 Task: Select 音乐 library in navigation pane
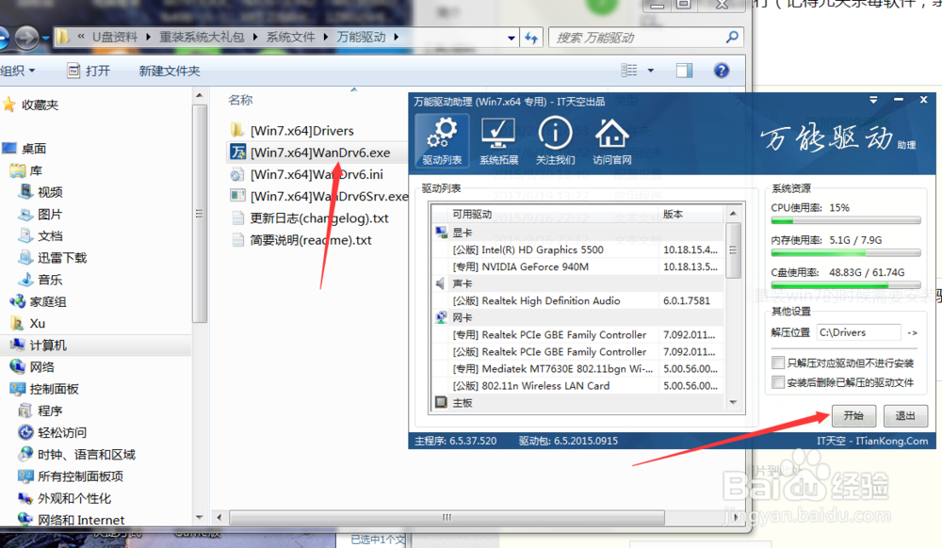tap(50, 280)
